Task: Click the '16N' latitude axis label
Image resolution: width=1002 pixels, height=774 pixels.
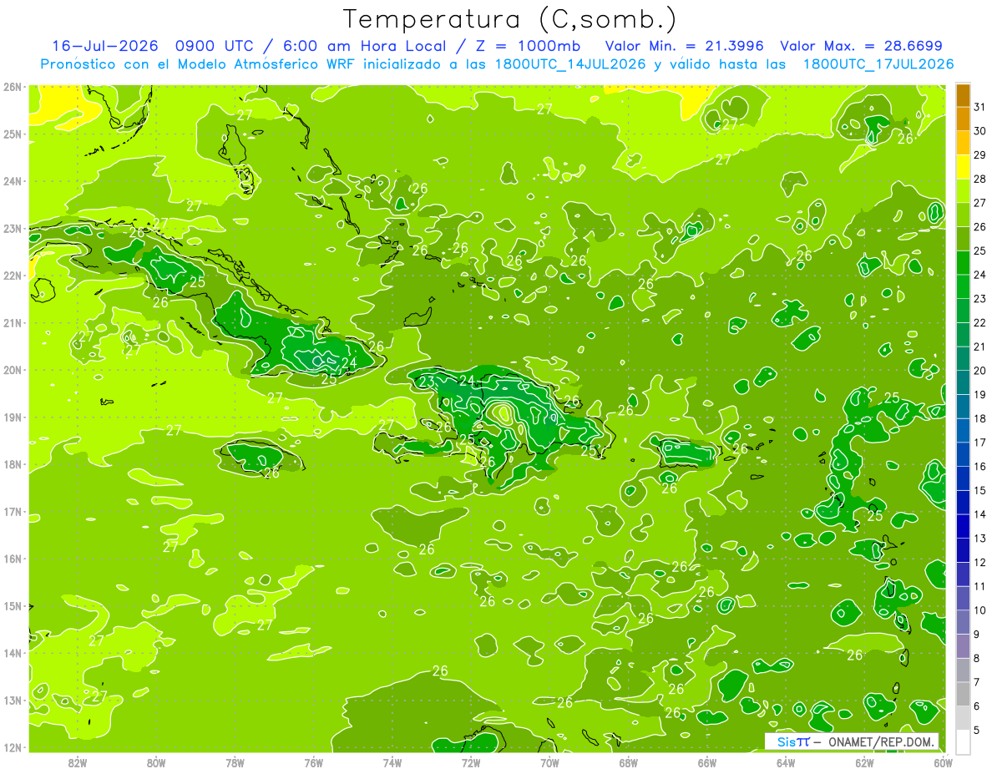Action: (13, 559)
